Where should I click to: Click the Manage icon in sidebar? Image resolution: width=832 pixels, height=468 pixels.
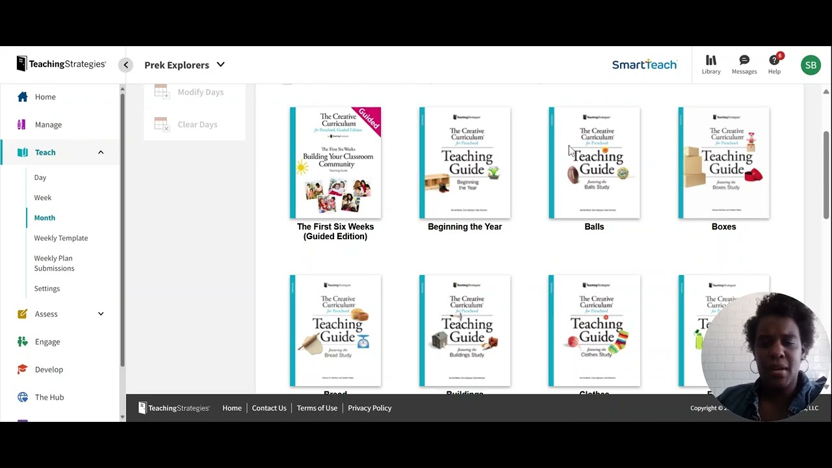pos(22,125)
